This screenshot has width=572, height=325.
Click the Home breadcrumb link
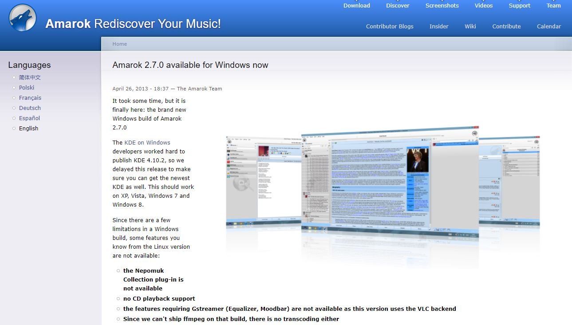120,44
